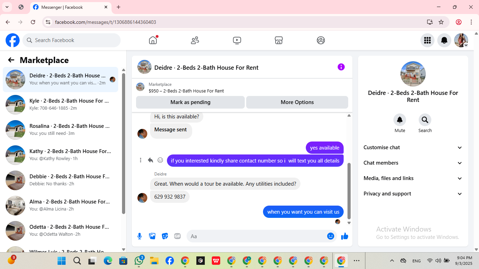
Task: Send a voice clip microphone icon
Action: point(140,236)
